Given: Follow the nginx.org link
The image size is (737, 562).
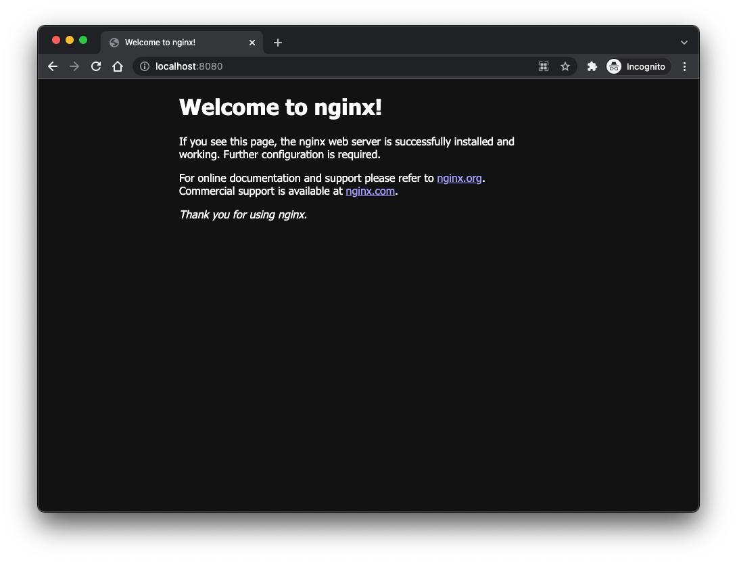Looking at the screenshot, I should (459, 179).
